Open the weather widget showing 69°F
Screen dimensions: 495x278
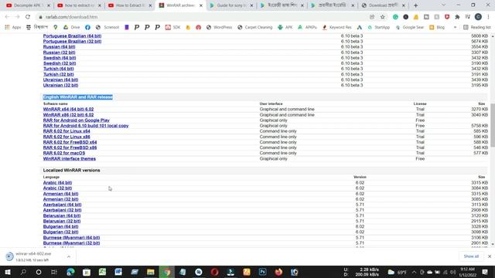pos(397,272)
